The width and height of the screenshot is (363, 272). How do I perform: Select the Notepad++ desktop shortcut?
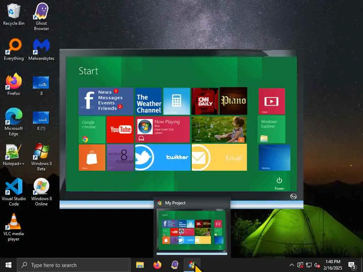[14, 155]
